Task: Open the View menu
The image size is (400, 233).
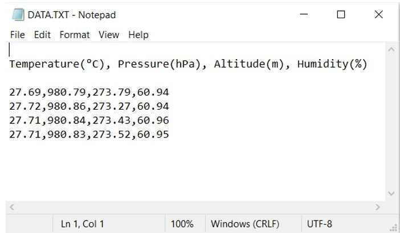Action: coord(109,35)
